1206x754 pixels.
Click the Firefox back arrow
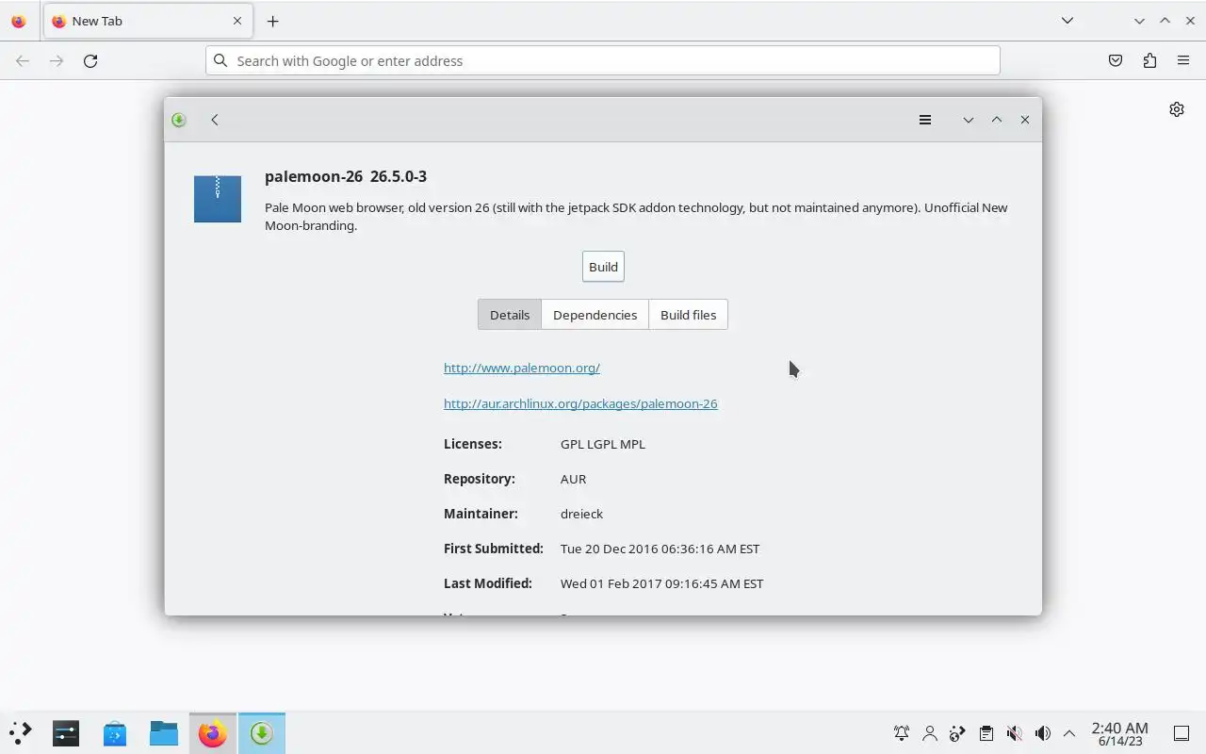(x=23, y=60)
